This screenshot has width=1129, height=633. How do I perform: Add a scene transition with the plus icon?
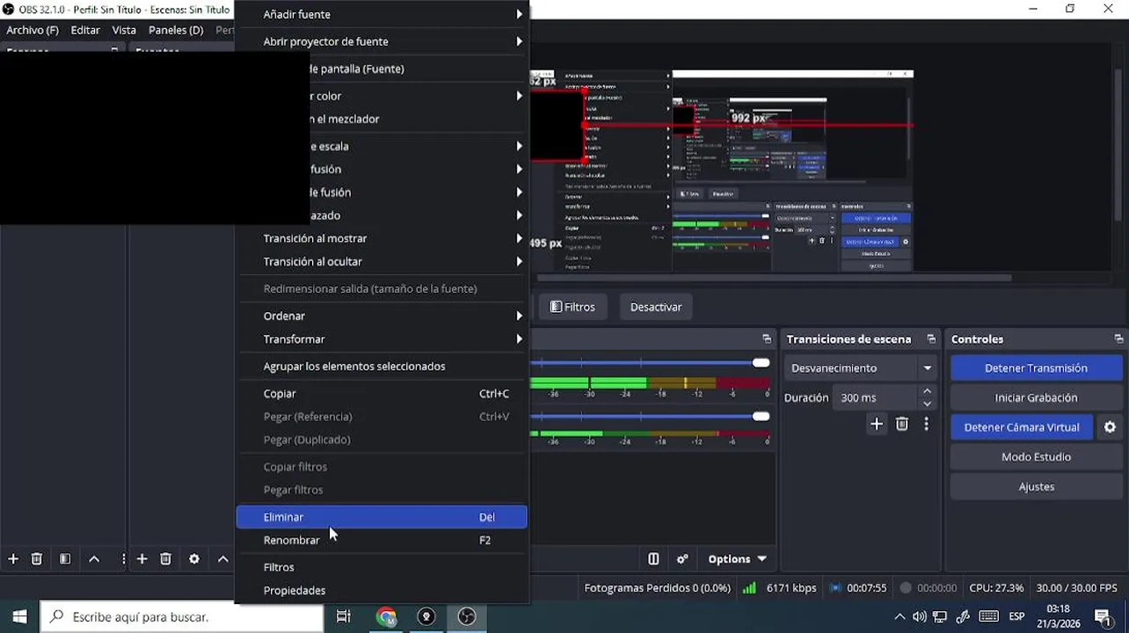[877, 425]
